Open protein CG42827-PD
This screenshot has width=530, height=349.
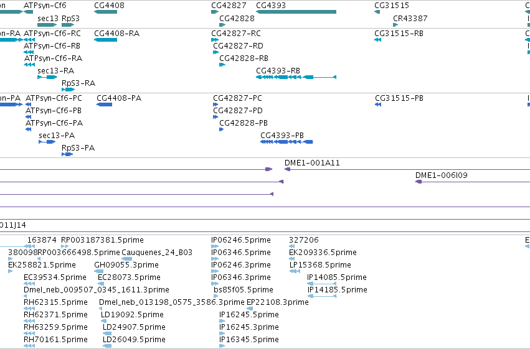click(238, 111)
